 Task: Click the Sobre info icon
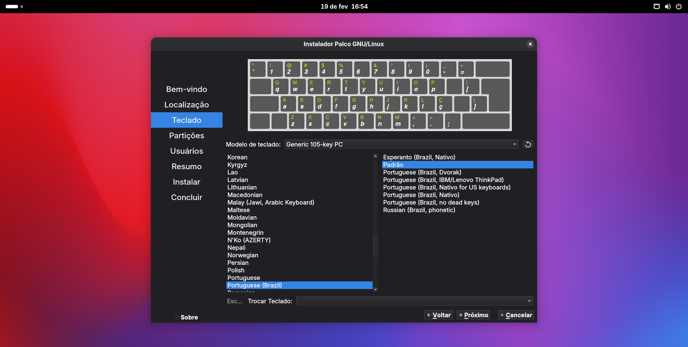(177, 317)
